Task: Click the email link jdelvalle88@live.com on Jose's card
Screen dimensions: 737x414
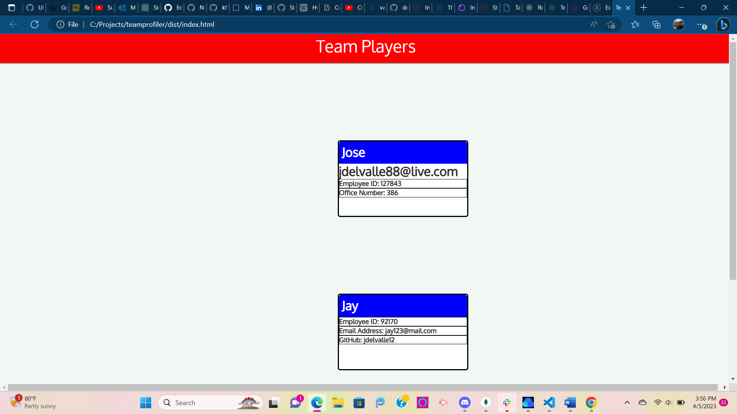Action: [398, 171]
